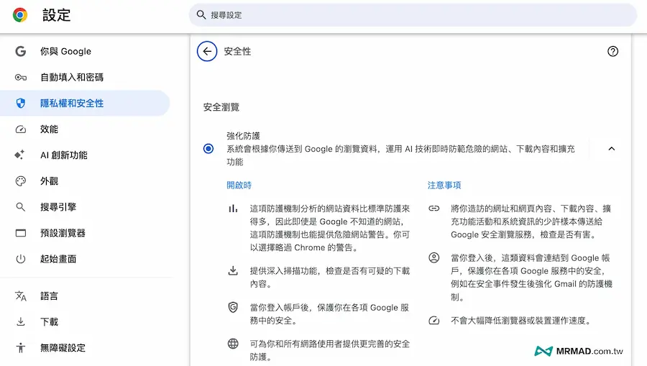647x366 pixels.
Task: Open 預設瀏覽器 settings page
Action: [85, 233]
